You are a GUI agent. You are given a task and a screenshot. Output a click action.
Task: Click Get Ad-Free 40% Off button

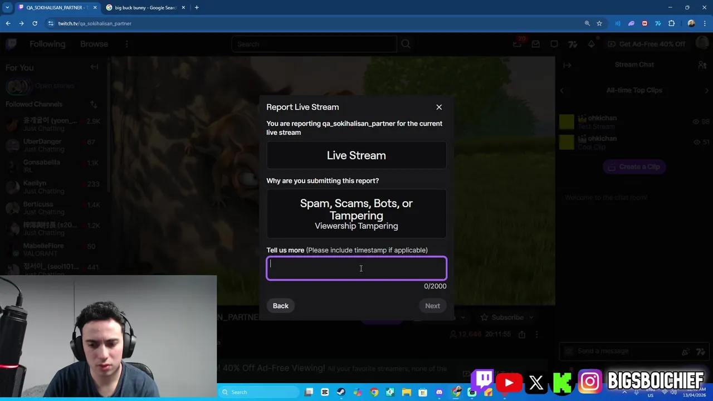[647, 44]
